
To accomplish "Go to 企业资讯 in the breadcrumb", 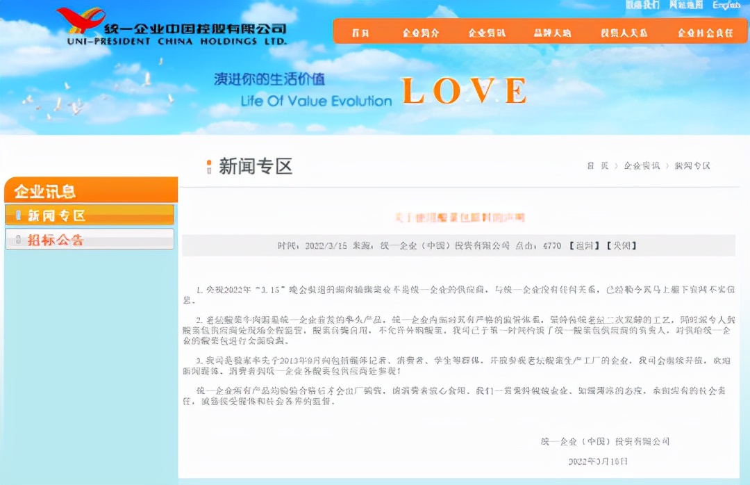I will (x=642, y=165).
